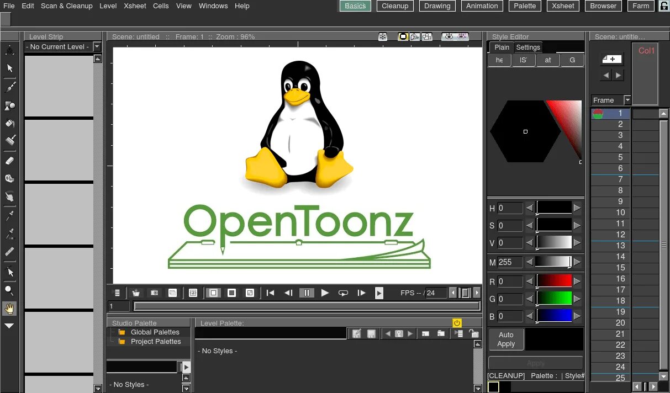
Task: Select the Tape tool
Action: pos(9,178)
